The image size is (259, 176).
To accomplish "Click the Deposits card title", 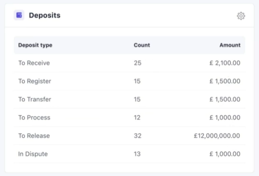I will point(44,15).
